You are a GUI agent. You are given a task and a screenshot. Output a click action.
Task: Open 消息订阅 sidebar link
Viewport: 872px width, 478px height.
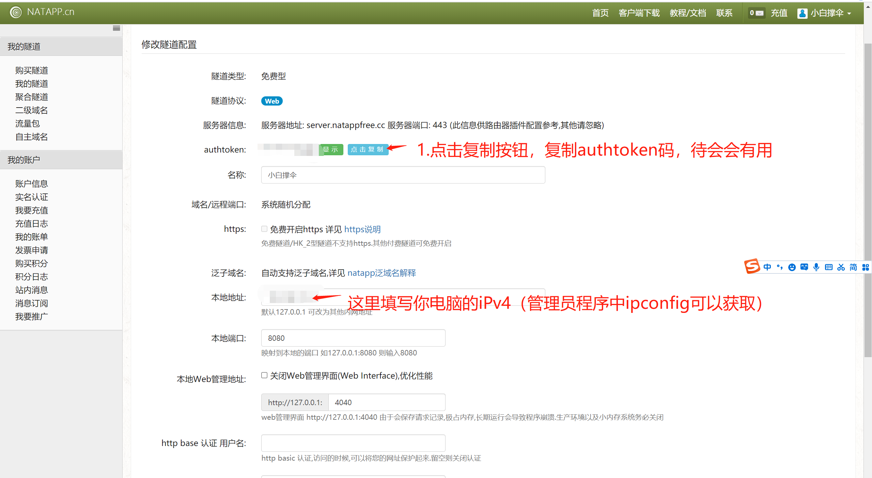(32, 303)
